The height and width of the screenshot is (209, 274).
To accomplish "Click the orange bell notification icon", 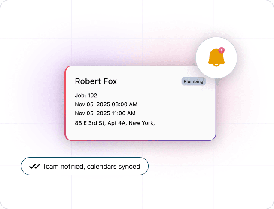I will click(216, 58).
